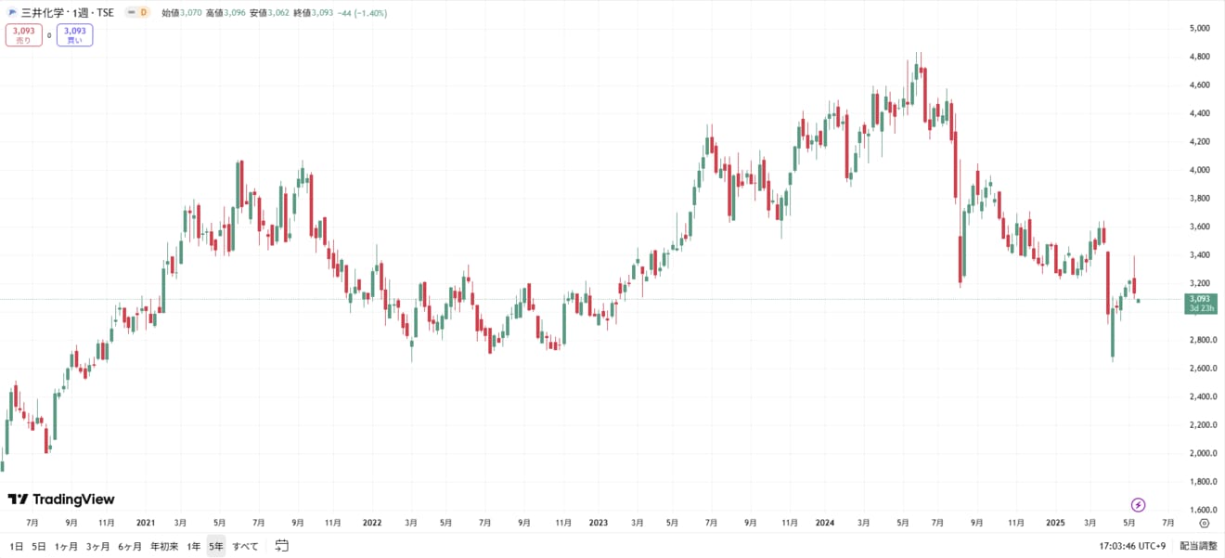Open the go-to-date calendar icon

pos(282,546)
